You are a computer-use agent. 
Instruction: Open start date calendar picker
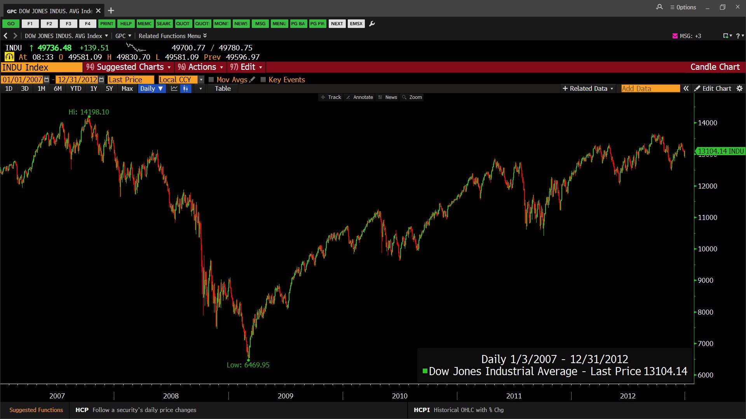(47, 80)
